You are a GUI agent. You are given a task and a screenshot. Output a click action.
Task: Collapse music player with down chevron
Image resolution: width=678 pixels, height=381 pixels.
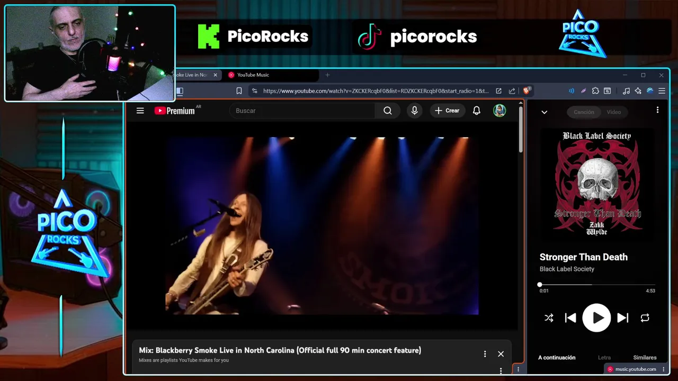[544, 112]
